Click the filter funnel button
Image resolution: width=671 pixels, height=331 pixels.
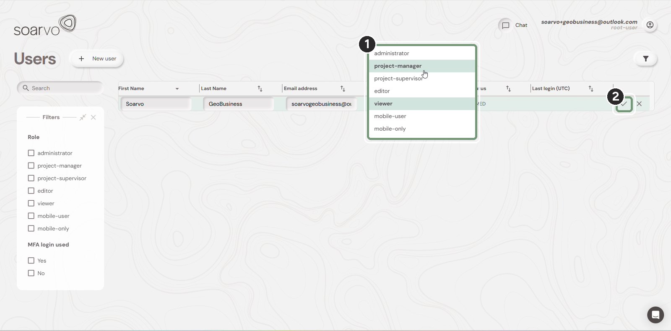tap(646, 59)
